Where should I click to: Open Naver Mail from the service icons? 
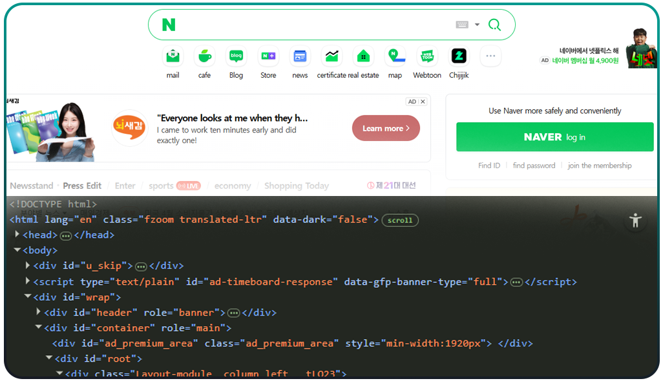[172, 56]
